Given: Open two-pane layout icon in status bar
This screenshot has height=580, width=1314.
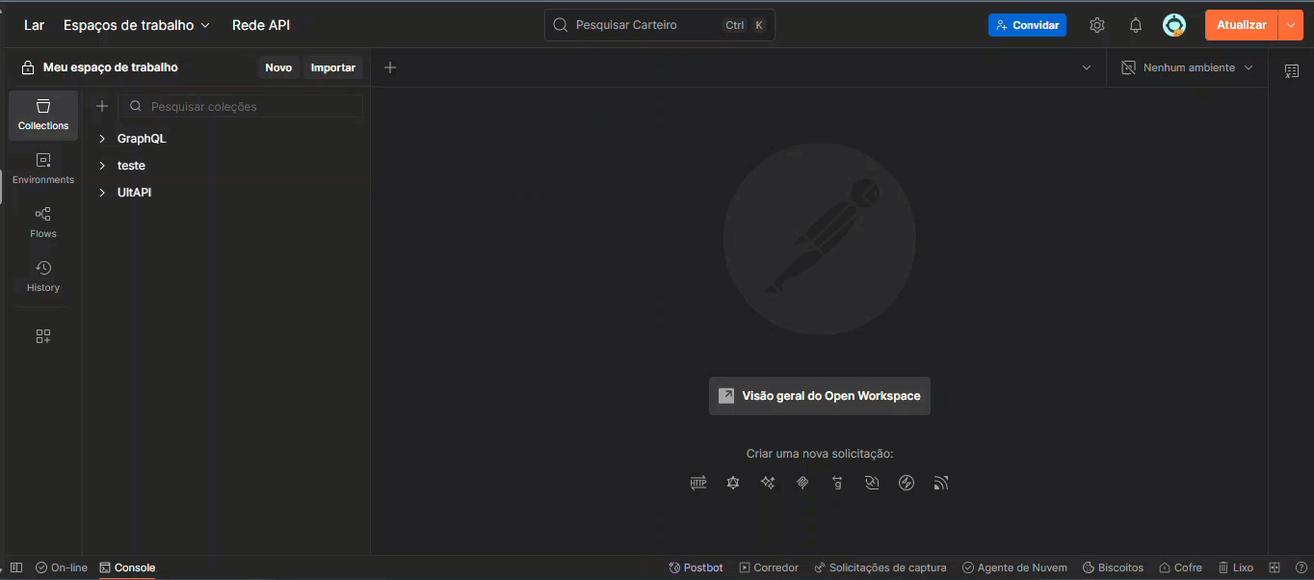Looking at the screenshot, I should [1275, 567].
